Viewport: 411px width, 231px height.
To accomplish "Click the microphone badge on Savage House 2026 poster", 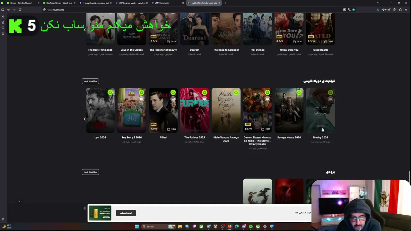I will tap(299, 92).
